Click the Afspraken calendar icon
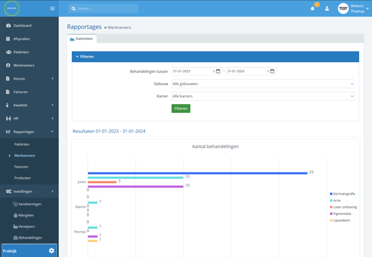The height and width of the screenshot is (257, 372). pyautogui.click(x=8, y=39)
